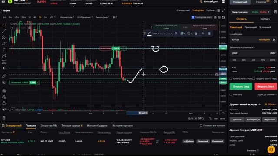This screenshot has height=156, width=278.
Task: Enable Buy Long with TP/SL checkbox
Action: 231,79
